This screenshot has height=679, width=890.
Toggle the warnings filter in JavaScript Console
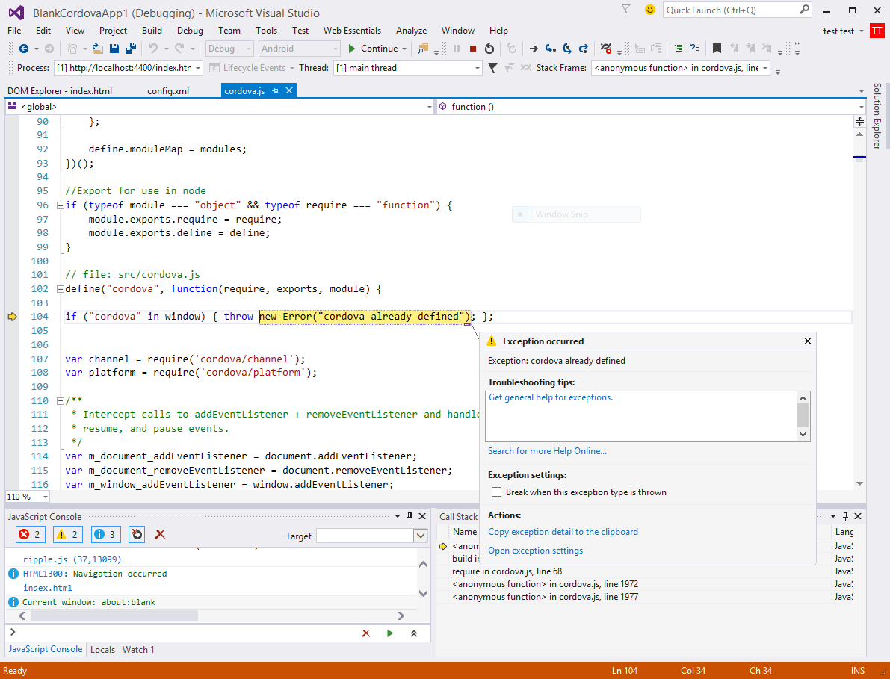pos(69,534)
